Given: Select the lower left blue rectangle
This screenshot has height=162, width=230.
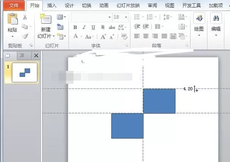Looking at the screenshot, I should 127,126.
